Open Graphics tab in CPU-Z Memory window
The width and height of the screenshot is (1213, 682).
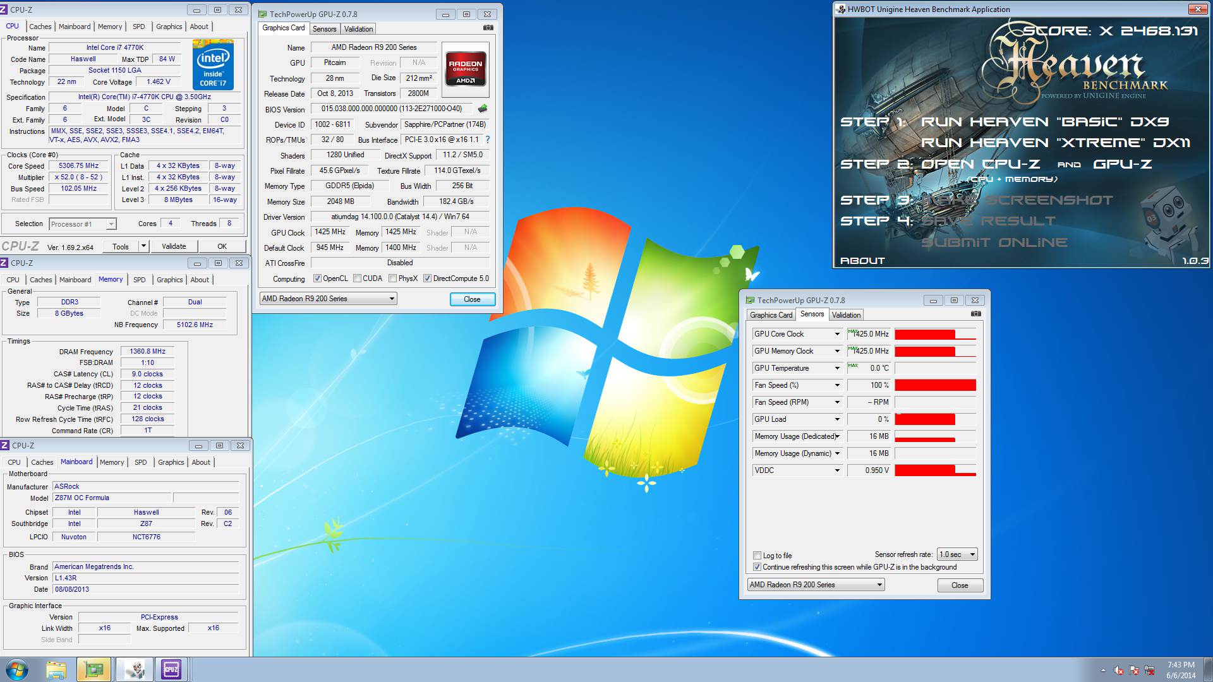170,280
